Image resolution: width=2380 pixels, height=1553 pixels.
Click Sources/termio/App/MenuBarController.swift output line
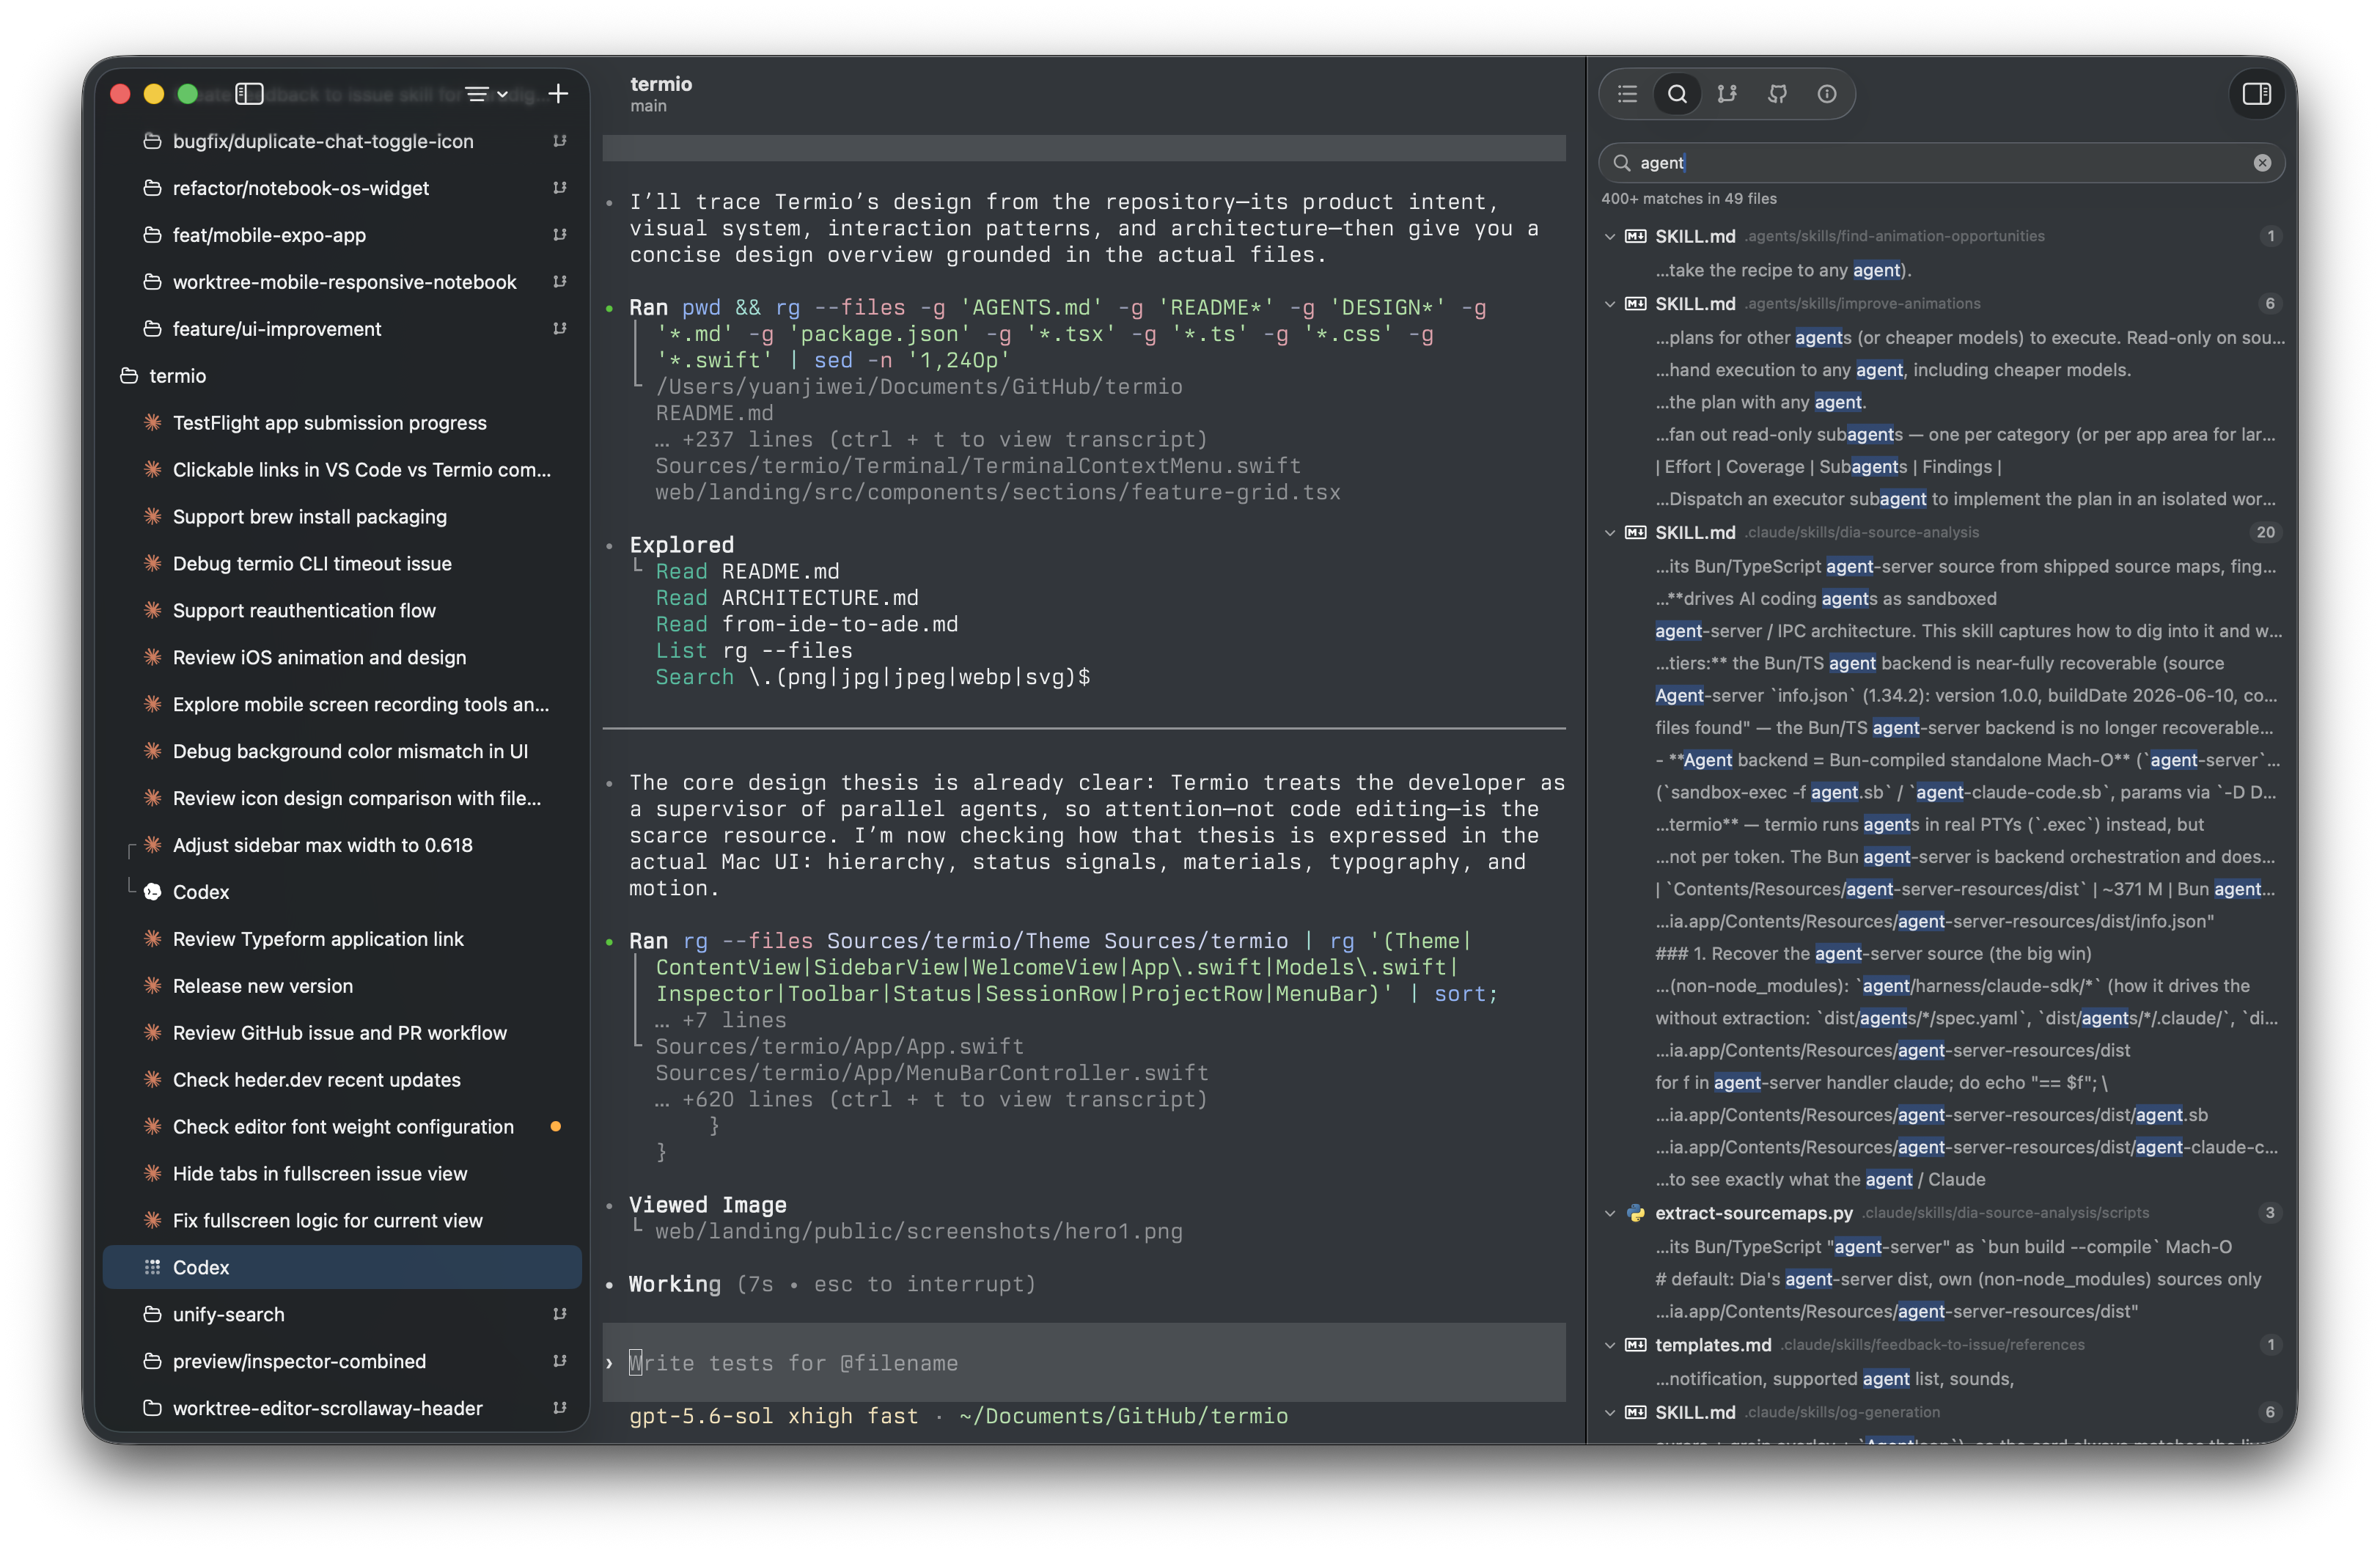point(932,1073)
